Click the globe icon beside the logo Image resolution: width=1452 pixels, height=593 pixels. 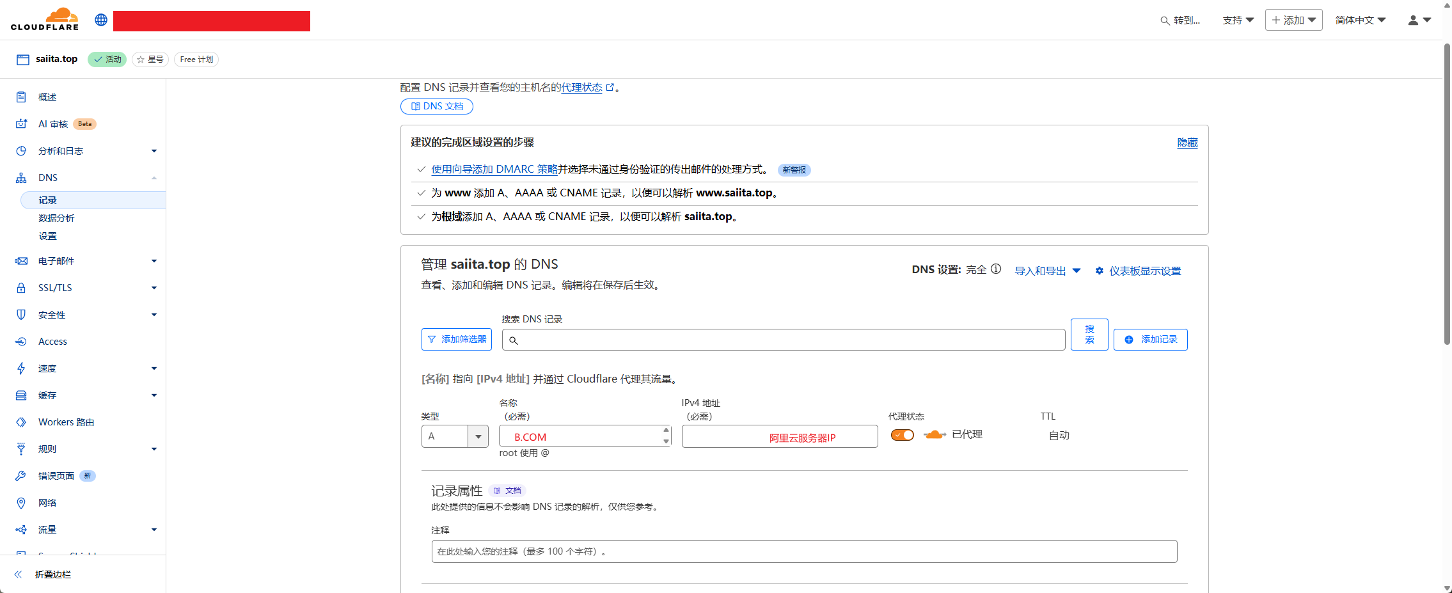coord(101,20)
